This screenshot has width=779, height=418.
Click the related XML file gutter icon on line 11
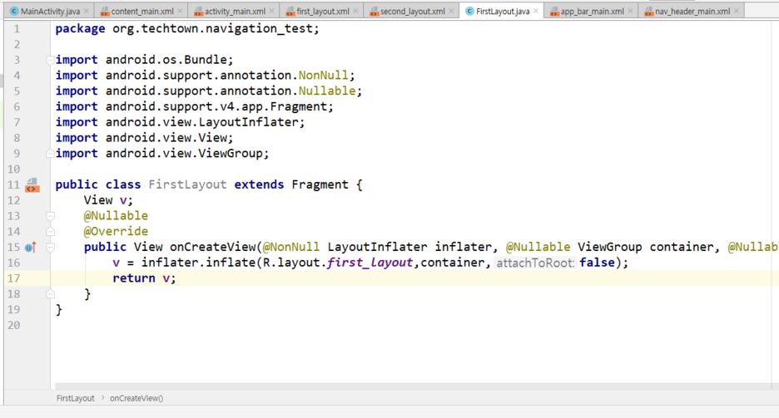(32, 185)
